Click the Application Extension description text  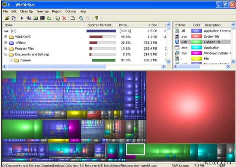(217, 31)
